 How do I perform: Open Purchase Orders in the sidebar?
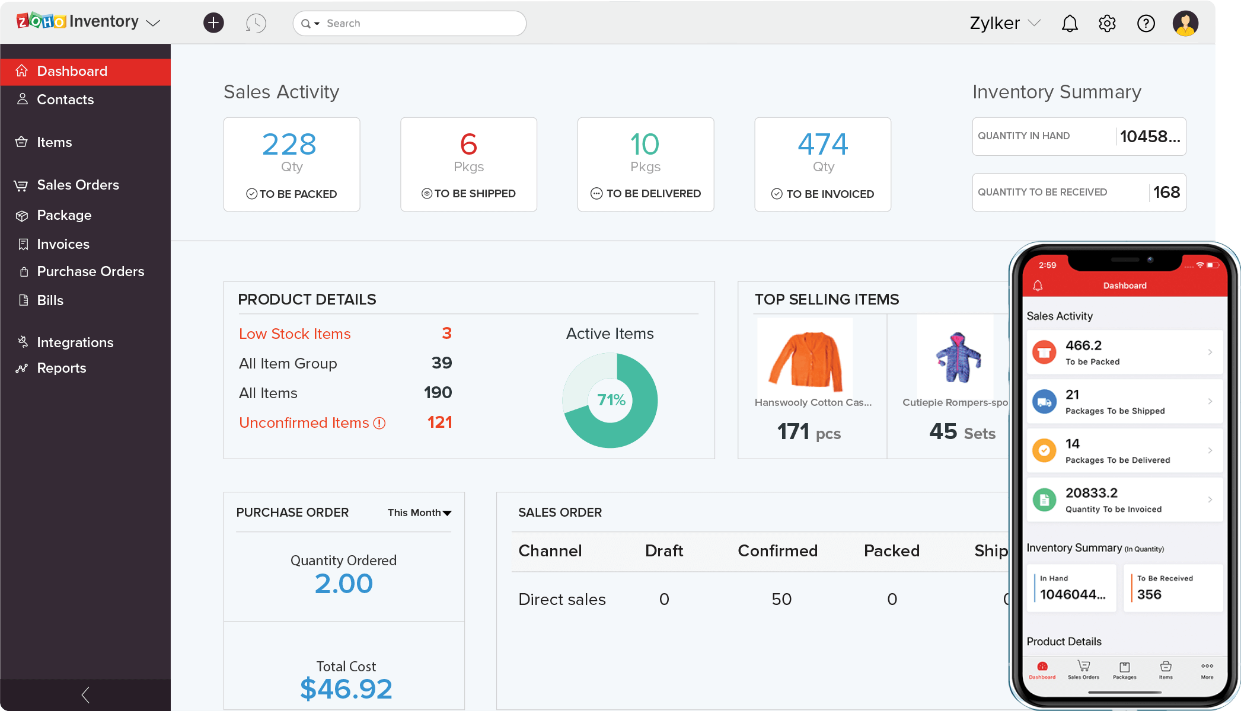91,271
